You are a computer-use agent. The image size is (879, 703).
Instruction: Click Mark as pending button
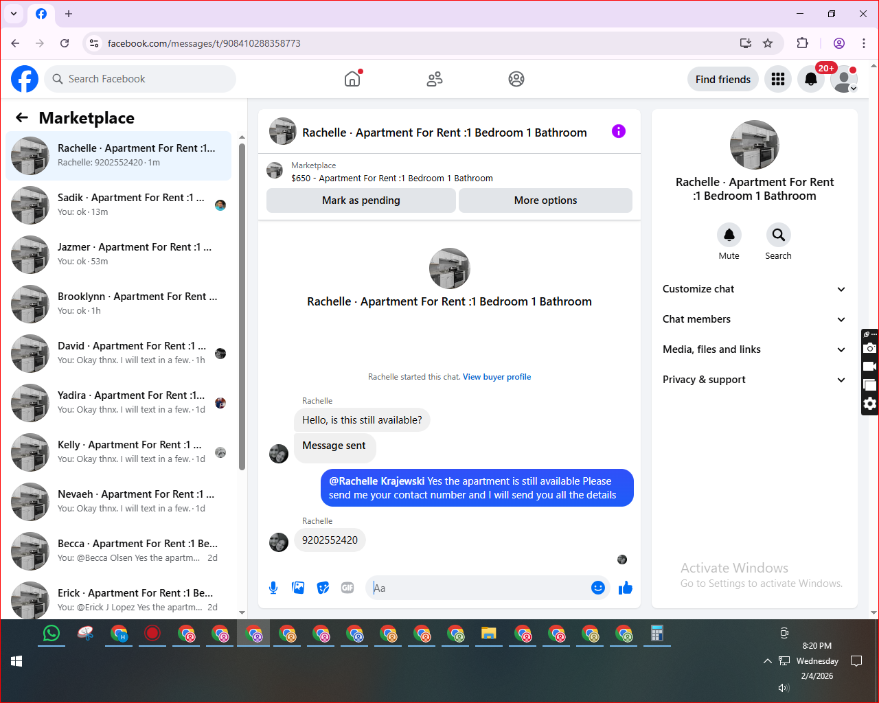click(x=361, y=200)
